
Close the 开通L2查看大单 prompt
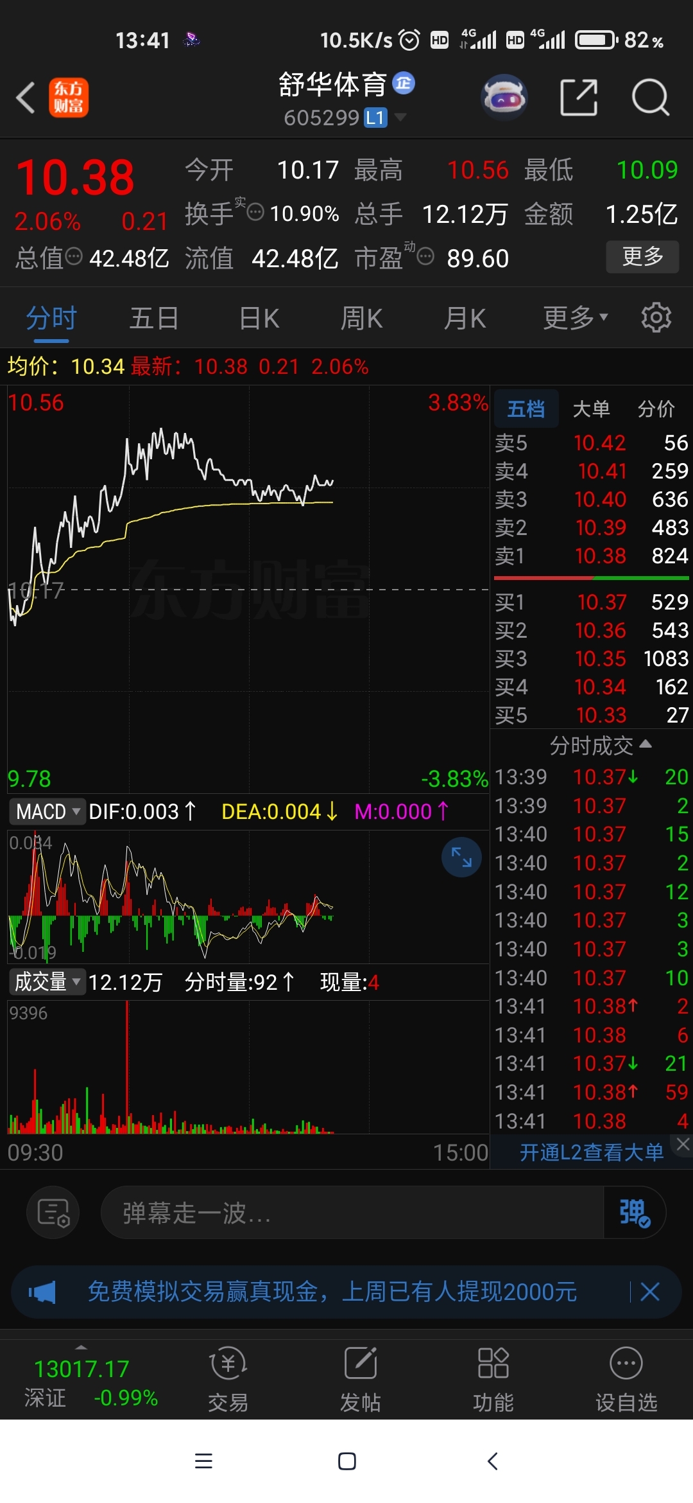(x=683, y=1144)
